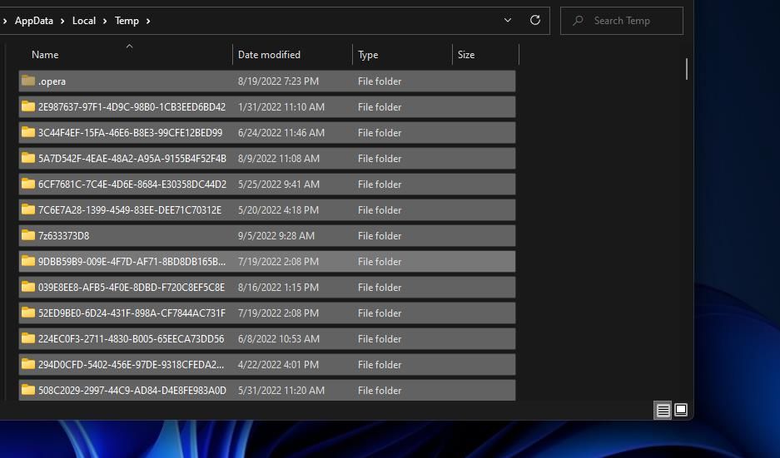The width and height of the screenshot is (780, 458).
Task: Switch to details view icon
Action: tap(663, 411)
